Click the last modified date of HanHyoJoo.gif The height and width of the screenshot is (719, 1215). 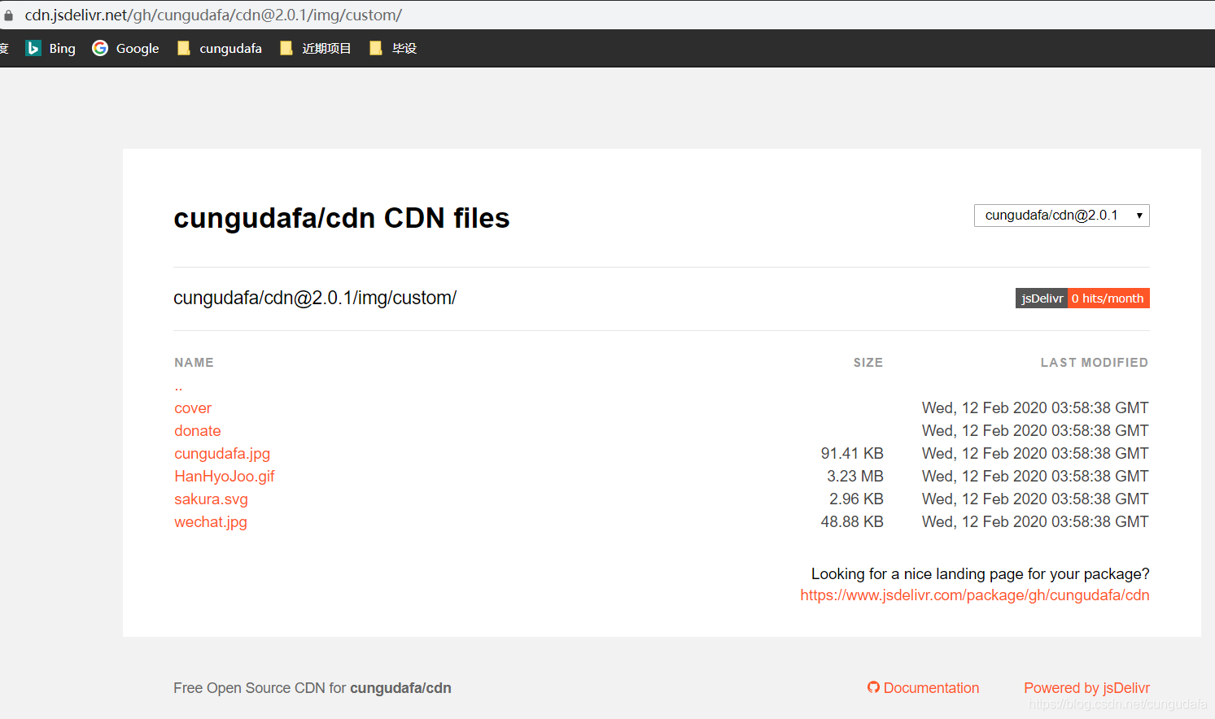[x=1035, y=477]
